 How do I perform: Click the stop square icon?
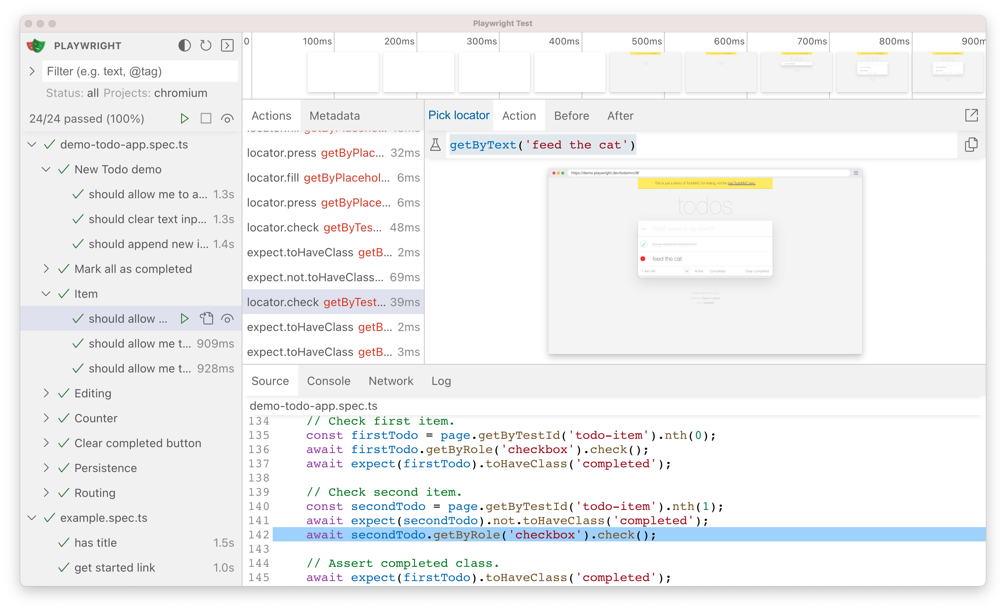point(206,118)
